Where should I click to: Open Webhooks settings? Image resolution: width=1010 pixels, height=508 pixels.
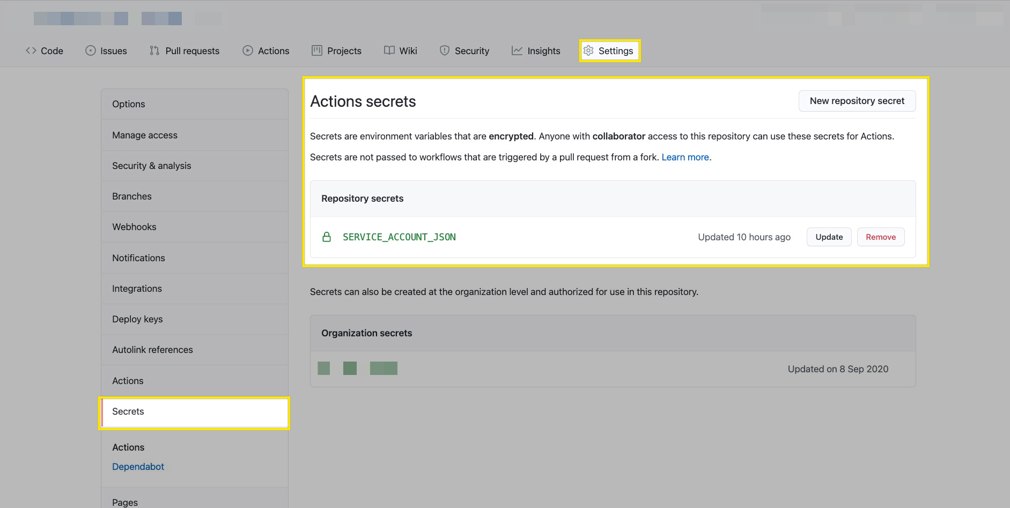pyautogui.click(x=195, y=227)
